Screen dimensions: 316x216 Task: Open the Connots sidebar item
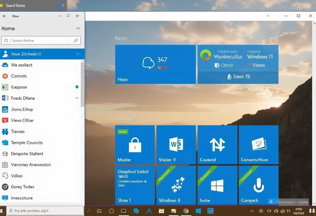coord(40,76)
